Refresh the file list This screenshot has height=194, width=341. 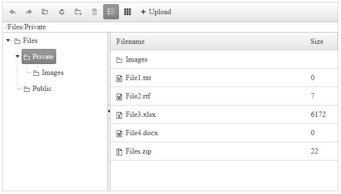pyautogui.click(x=61, y=12)
